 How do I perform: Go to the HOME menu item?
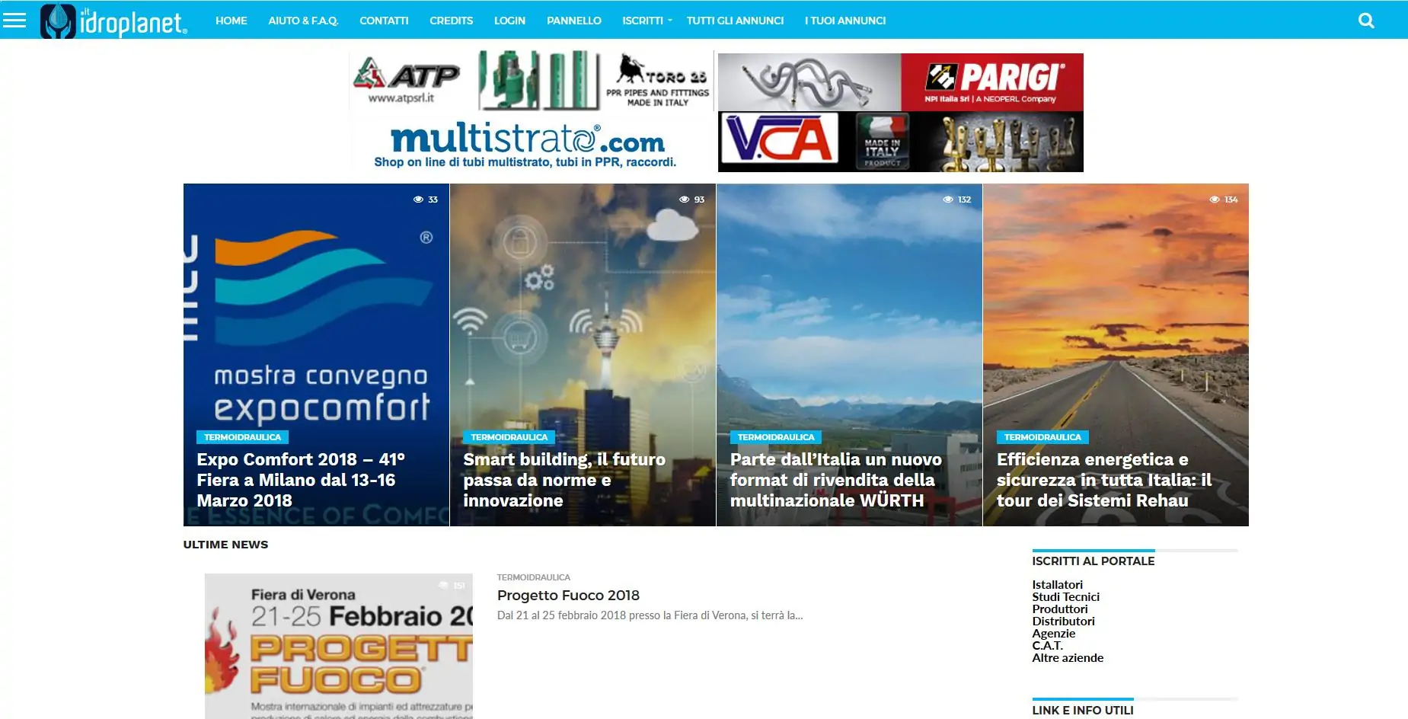(231, 21)
